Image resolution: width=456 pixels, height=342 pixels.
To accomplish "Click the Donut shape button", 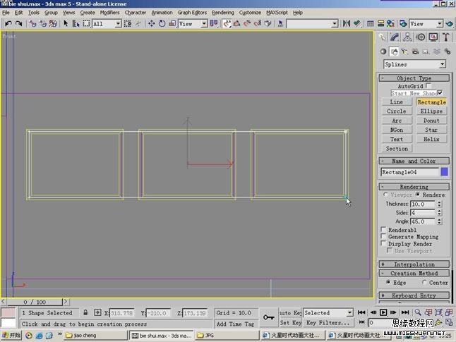I will pos(431,121).
